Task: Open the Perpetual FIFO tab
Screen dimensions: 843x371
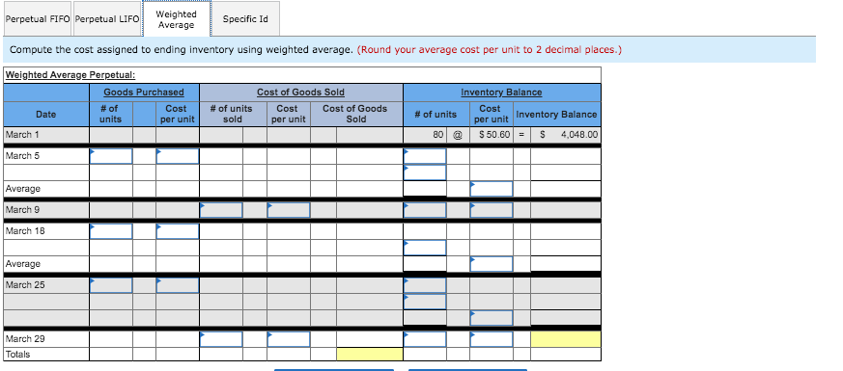Action: 38,18
